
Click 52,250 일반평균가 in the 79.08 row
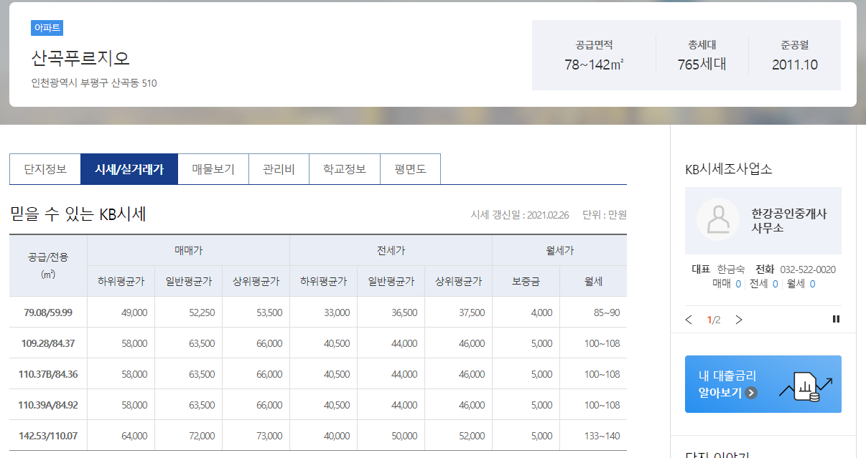202,313
